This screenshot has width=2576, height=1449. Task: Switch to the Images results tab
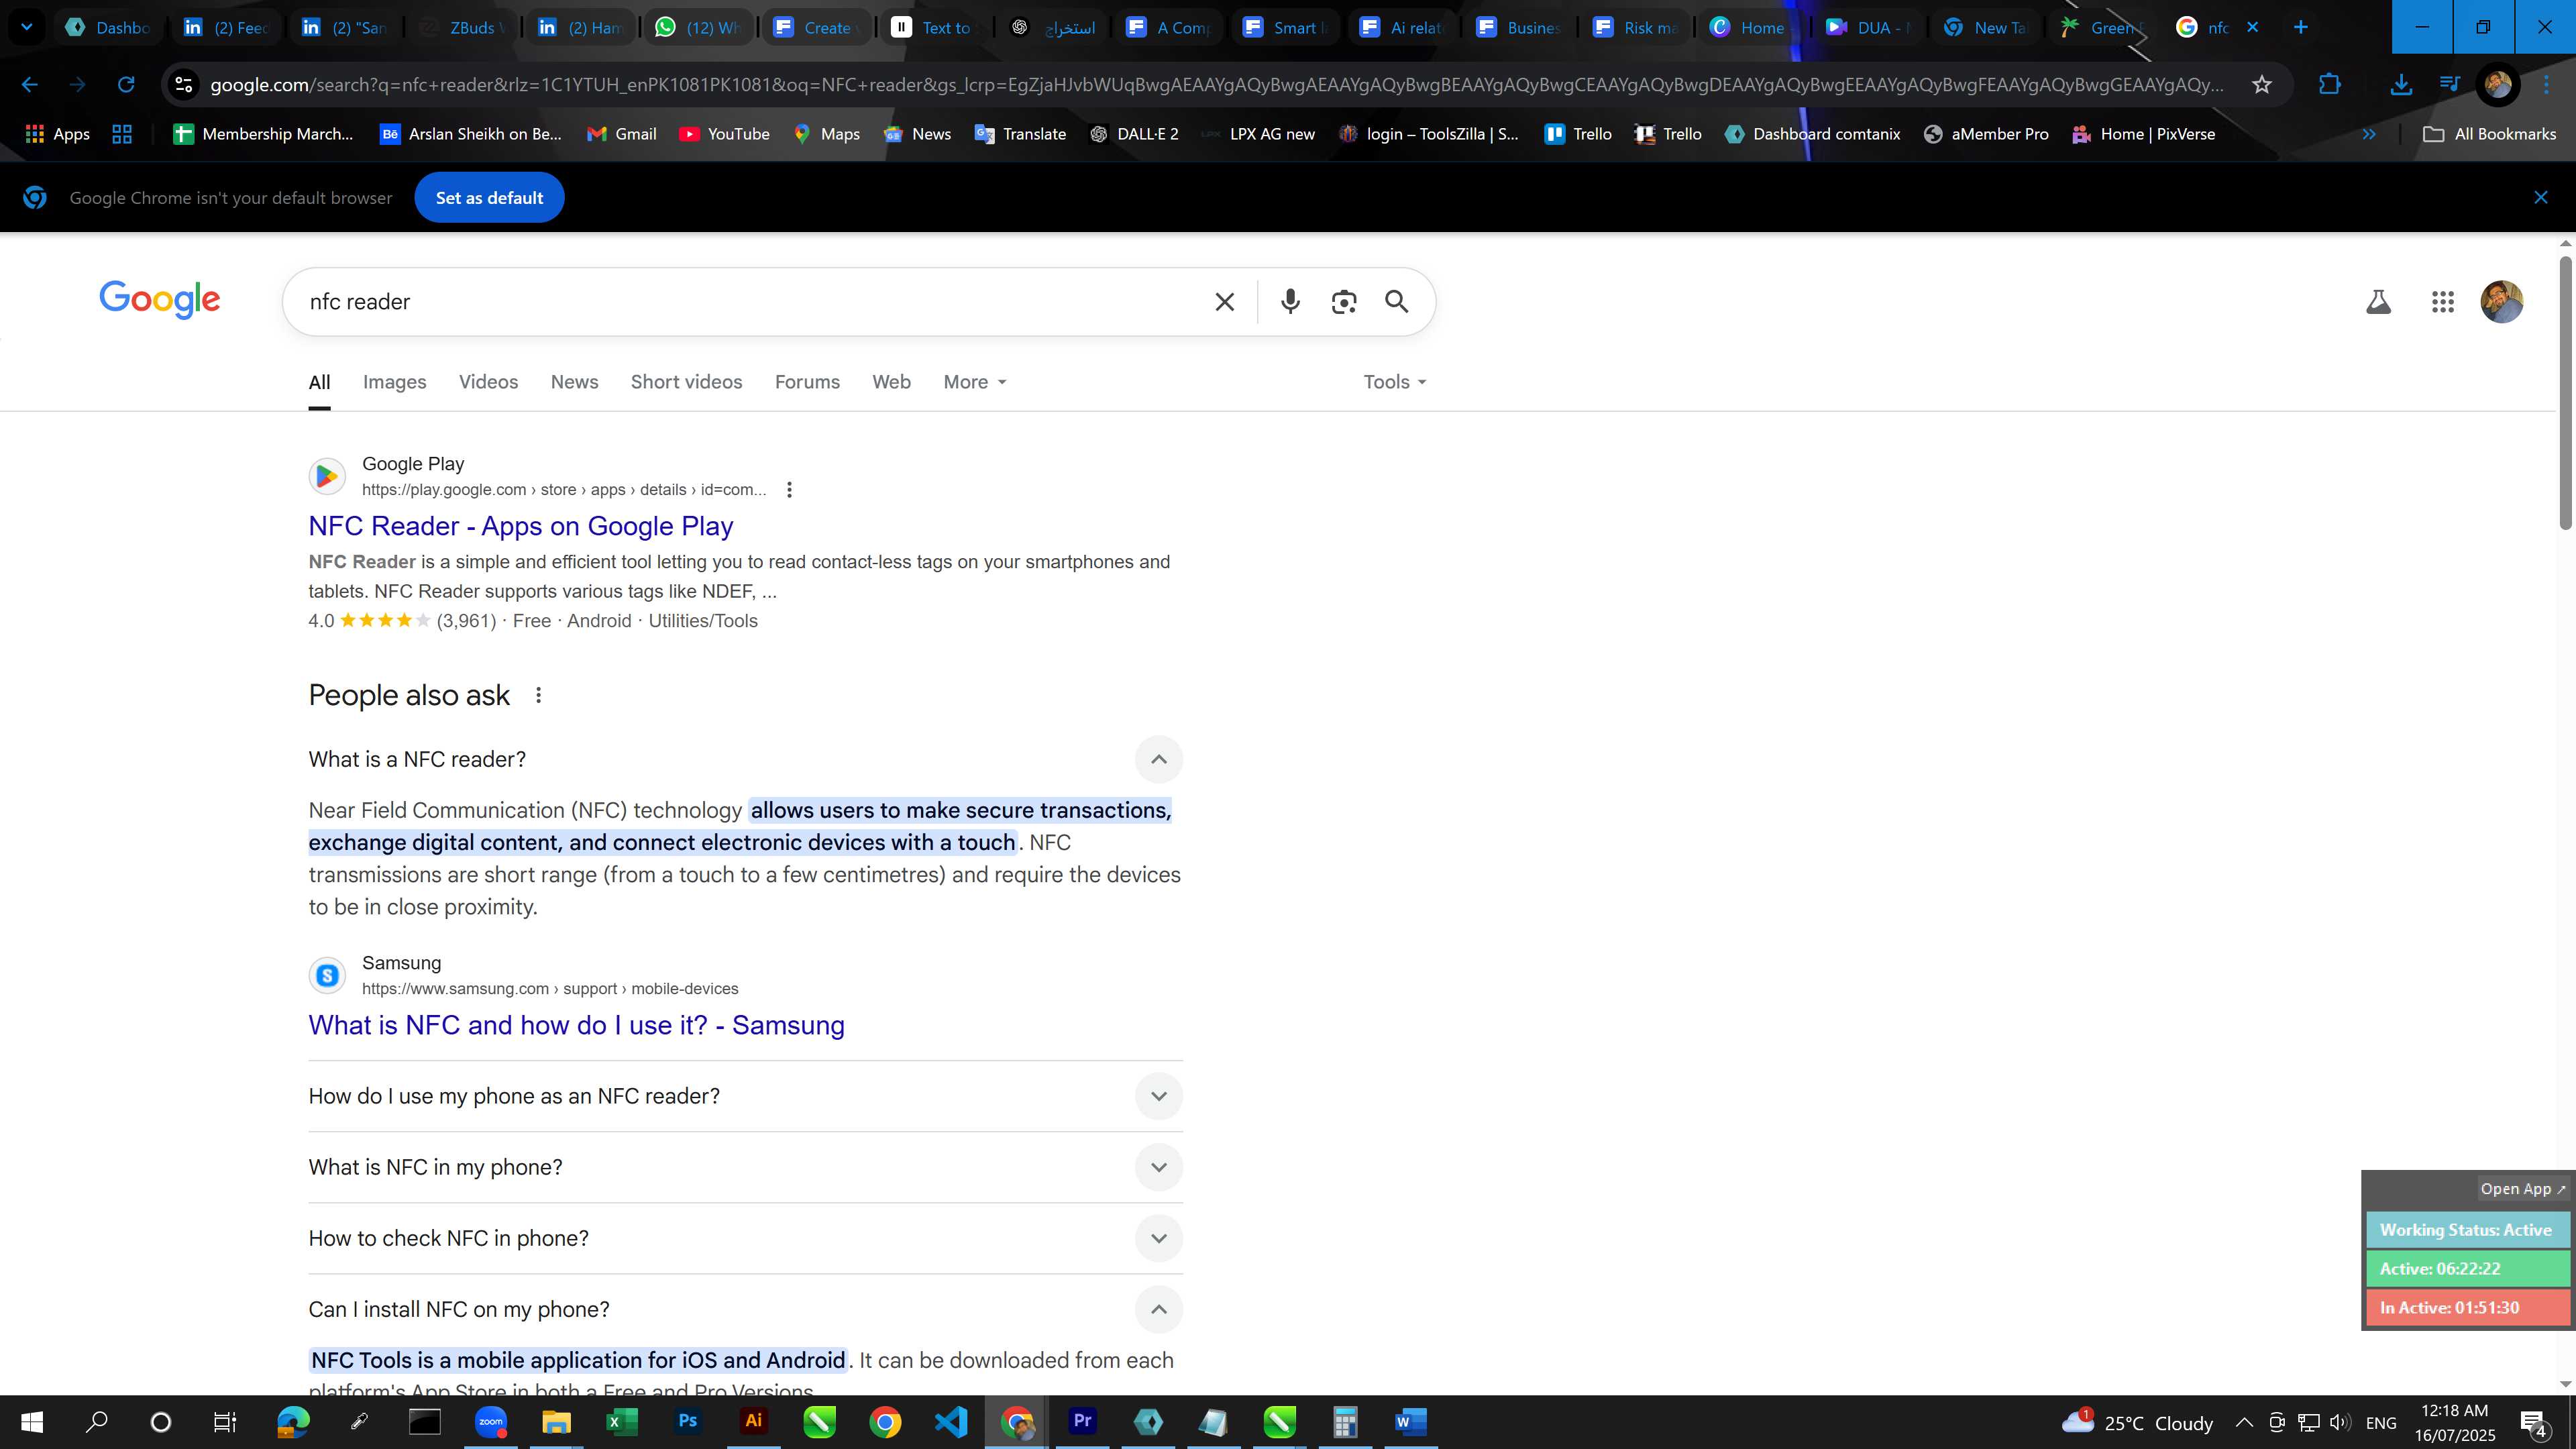[x=394, y=382]
